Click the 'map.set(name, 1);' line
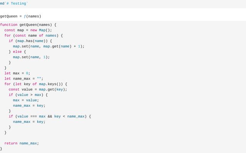Image resolution: width=246 pixels, height=153 pixels. coord(32,57)
